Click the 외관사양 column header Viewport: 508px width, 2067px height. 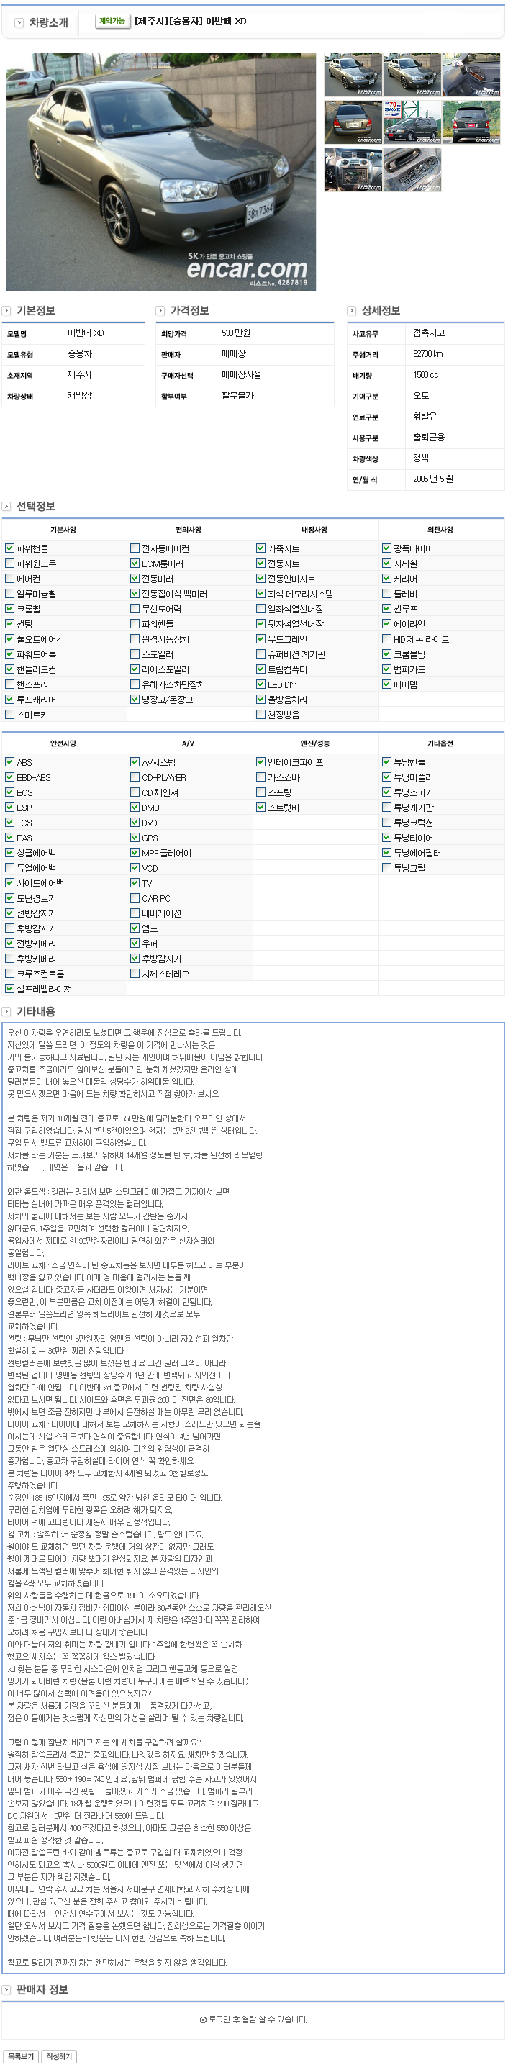(x=440, y=530)
